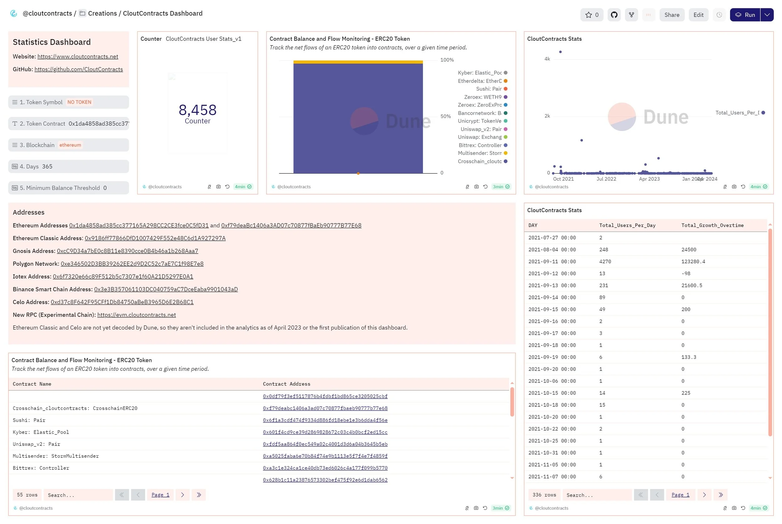Open the cloutcontracts.net website link
782x524 pixels.
78,57
